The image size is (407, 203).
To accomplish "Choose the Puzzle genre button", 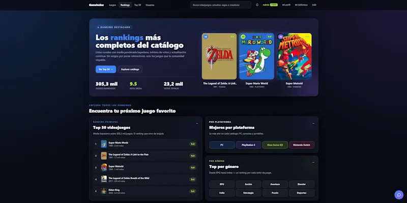I will 275,193.
